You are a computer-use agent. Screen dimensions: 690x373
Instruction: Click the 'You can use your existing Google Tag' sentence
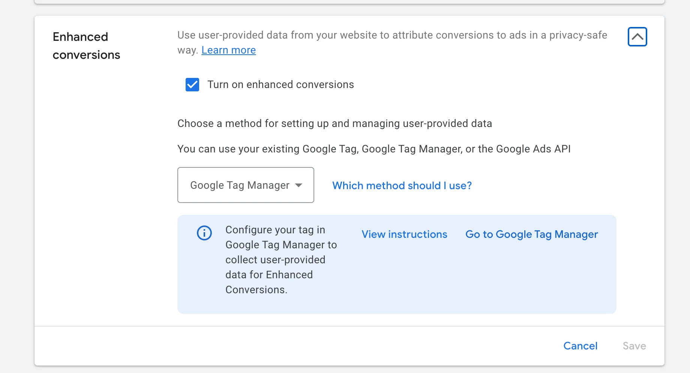point(374,149)
